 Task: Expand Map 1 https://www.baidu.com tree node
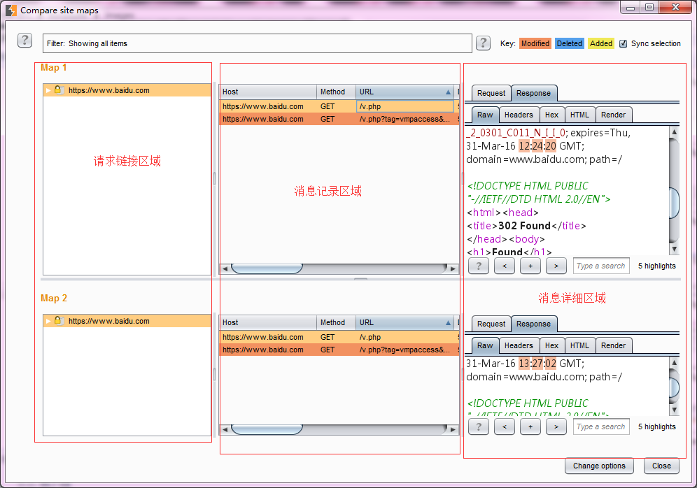[48, 90]
